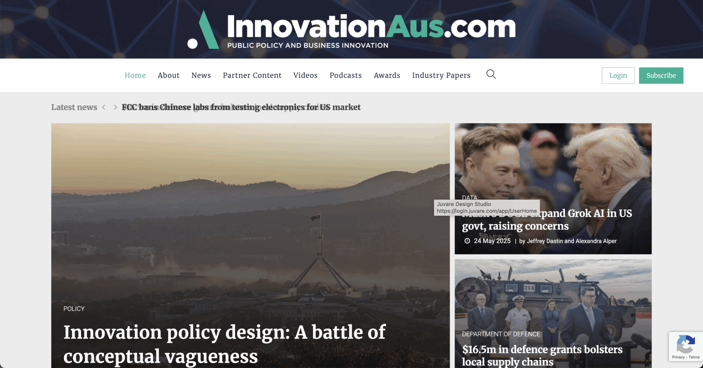Show next latest news headline arrow
This screenshot has width=703, height=368.
click(x=115, y=107)
